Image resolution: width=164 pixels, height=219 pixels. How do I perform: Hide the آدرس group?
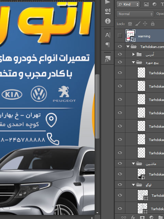click(120, 54)
